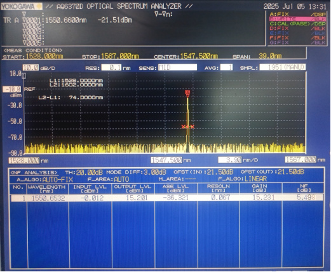Screen dimensions: 331x272
Task: Click the AVG 1 field
Action: point(226,67)
